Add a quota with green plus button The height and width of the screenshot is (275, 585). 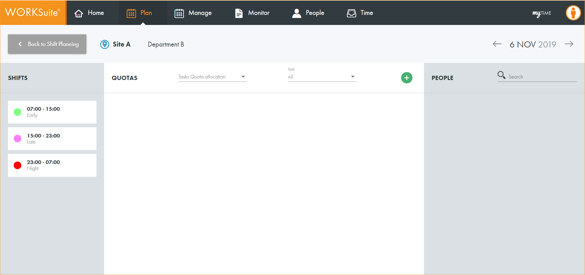tap(407, 78)
